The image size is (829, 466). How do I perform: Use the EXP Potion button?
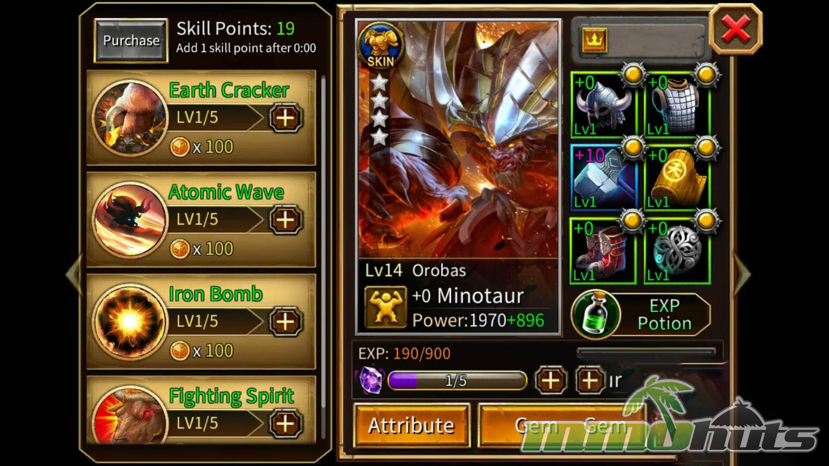(x=641, y=315)
